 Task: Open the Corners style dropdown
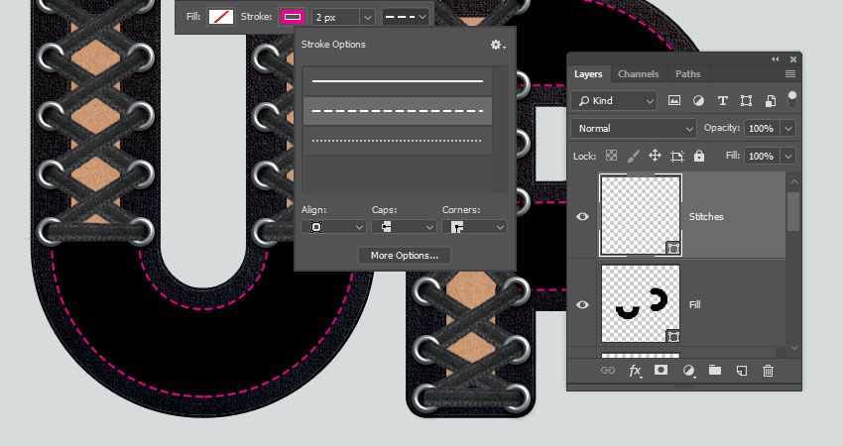pos(474,227)
